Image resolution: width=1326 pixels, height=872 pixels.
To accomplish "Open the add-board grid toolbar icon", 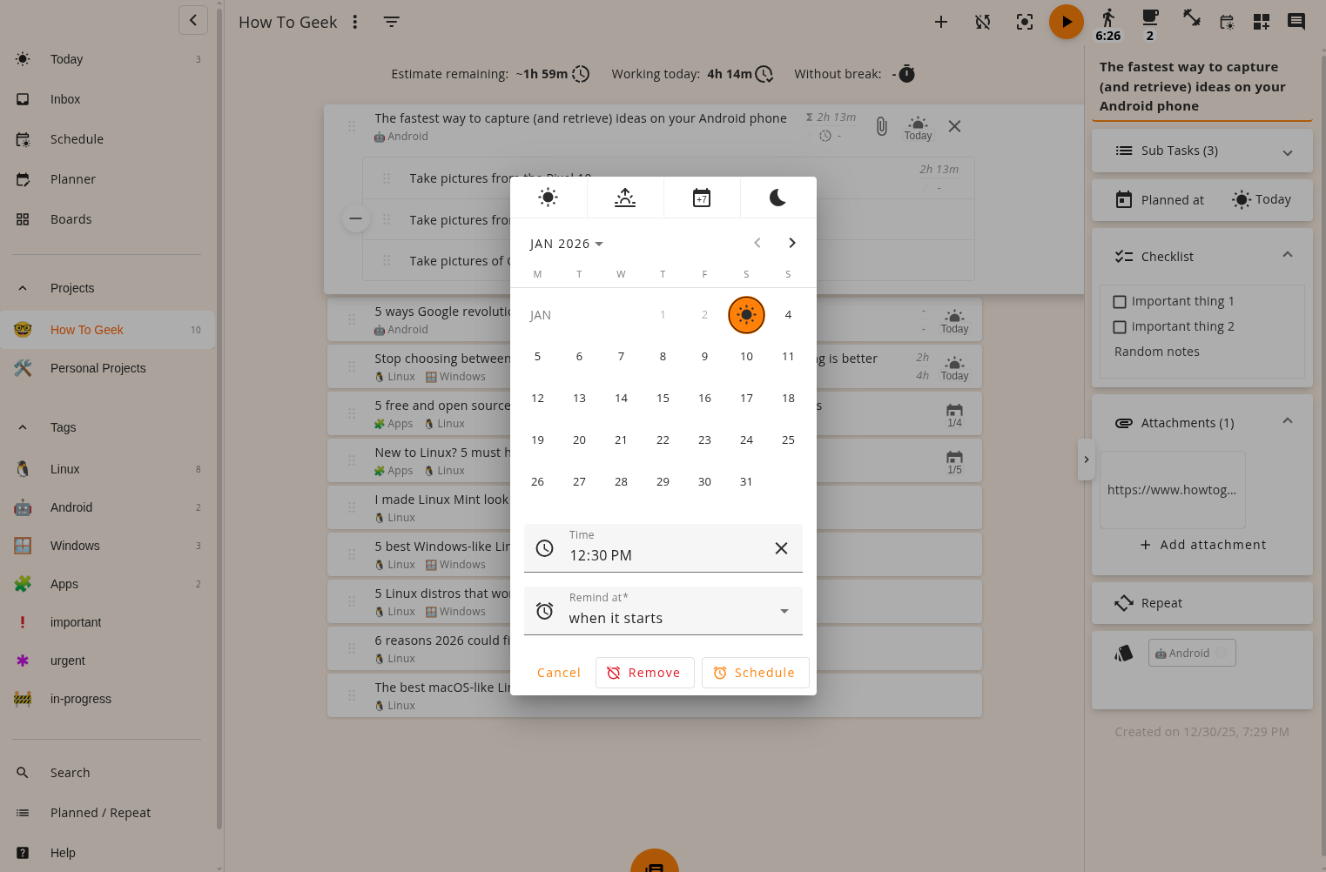I will 1262,22.
